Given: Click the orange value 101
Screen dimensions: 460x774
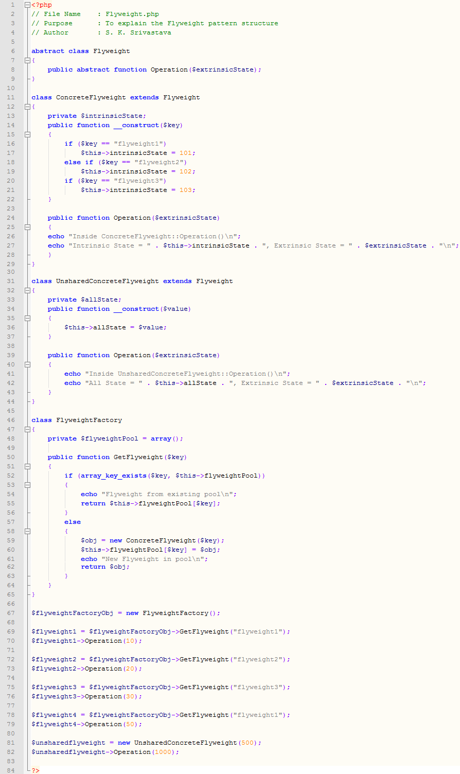Looking at the screenshot, I should (186, 153).
